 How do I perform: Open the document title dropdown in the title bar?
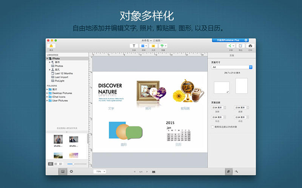point(162,41)
